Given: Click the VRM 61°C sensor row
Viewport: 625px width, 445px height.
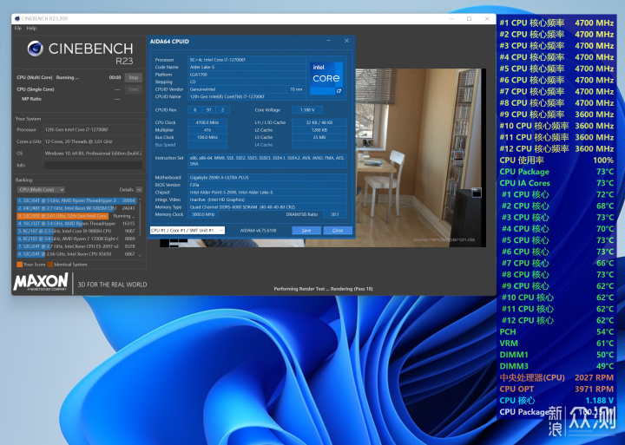Looking at the screenshot, I should [x=556, y=343].
